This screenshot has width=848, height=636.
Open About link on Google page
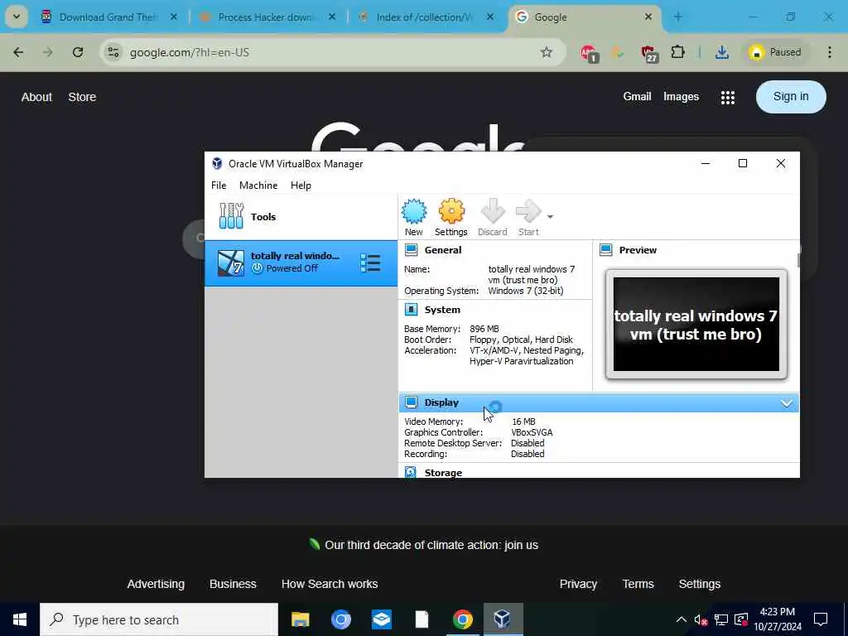click(36, 98)
